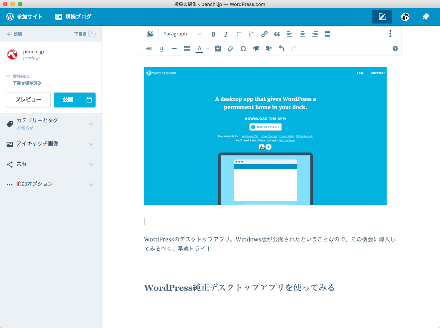Toggle italic formatting

[x=226, y=34]
